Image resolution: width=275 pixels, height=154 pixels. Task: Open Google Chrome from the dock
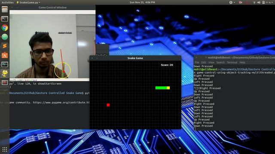5,28
